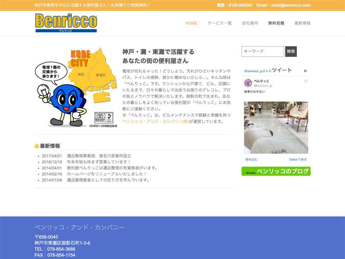Click the top bar tagline about 神戸市東部
Screen dimensions: 345x259
[x=92, y=5]
